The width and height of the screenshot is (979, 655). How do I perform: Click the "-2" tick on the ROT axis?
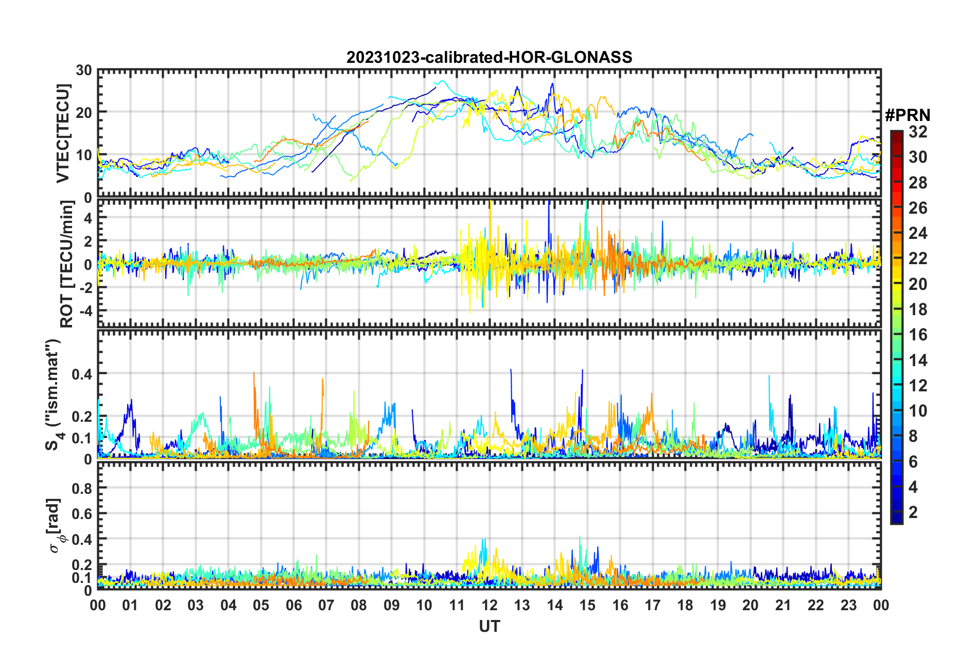[x=85, y=288]
